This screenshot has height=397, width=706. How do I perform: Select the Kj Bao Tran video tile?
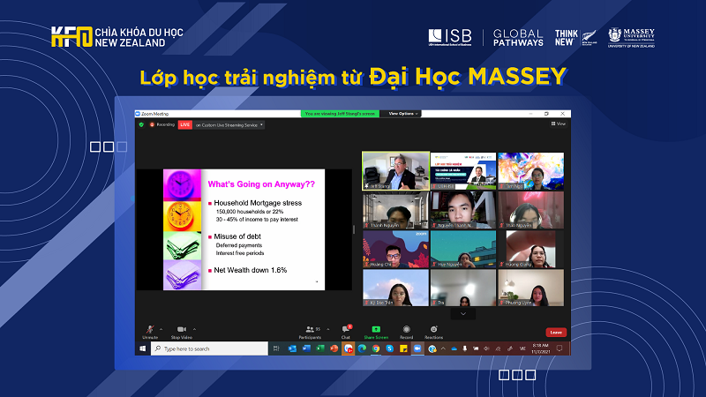click(395, 288)
